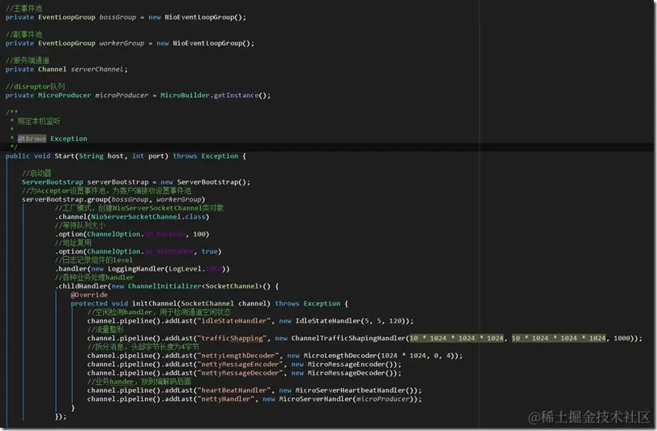Click the highlighted @throws javadoc tag
657x431 pixels.
coord(32,139)
